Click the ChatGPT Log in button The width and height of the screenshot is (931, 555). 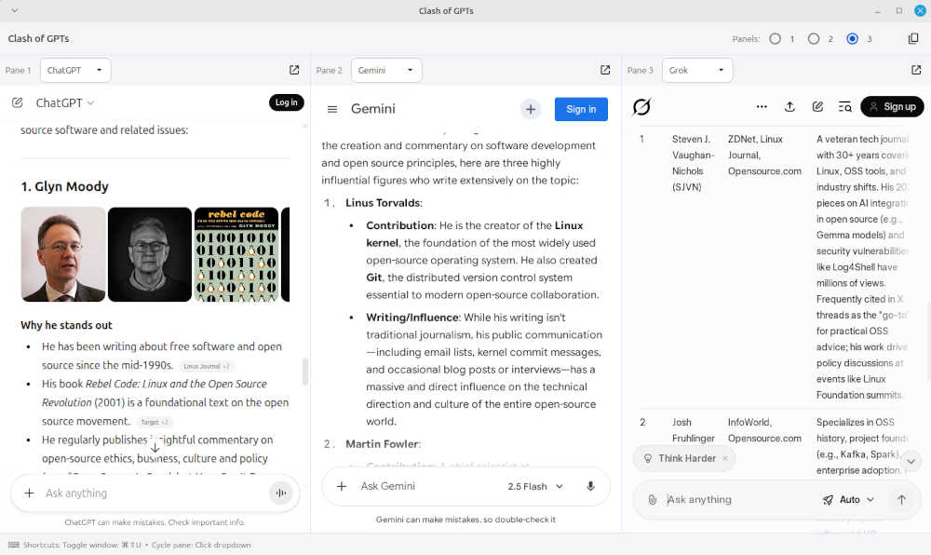click(286, 102)
